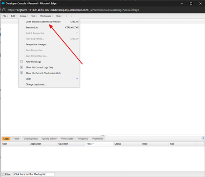The image size is (205, 177).
Task: Sort by the Operation column header
Action: pyautogui.click(x=71, y=144)
